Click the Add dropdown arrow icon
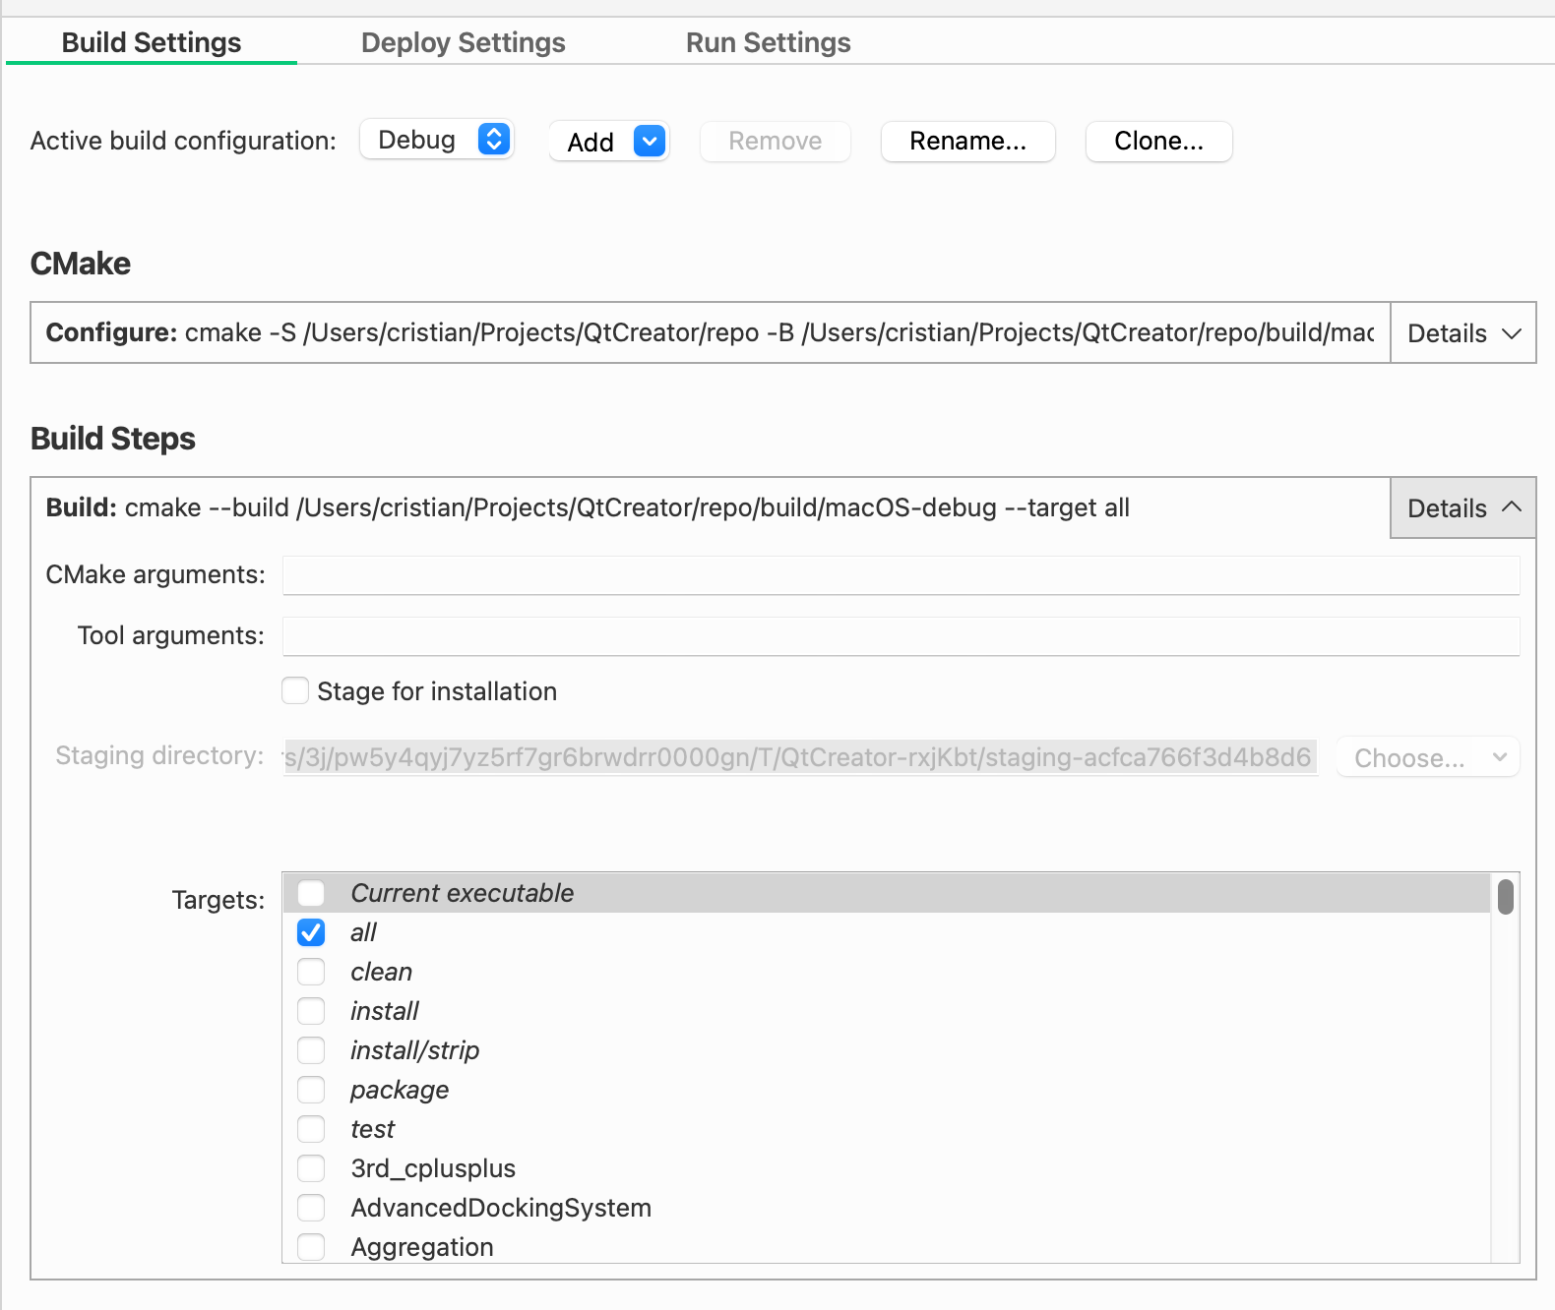Screen dimensions: 1555x1310 click(x=650, y=141)
